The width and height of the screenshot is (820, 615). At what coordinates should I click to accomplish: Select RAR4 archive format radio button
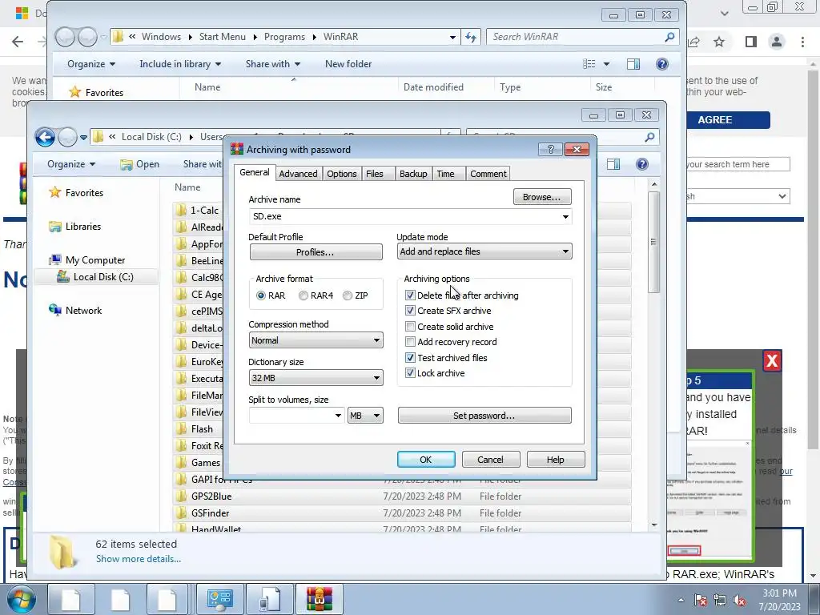coord(303,295)
